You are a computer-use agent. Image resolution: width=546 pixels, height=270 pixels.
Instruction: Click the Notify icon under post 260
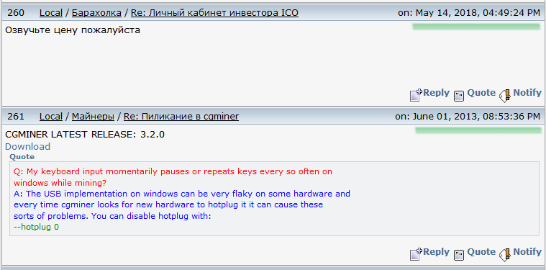click(x=504, y=96)
